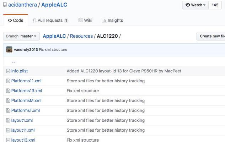Click the file icon beside Platforms11.xml

coord(8,81)
